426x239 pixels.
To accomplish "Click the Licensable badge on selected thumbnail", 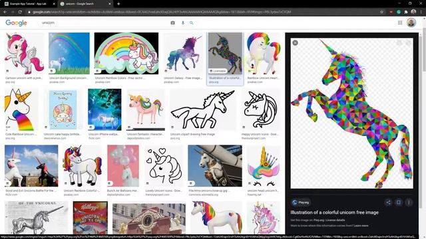I will point(218,71).
